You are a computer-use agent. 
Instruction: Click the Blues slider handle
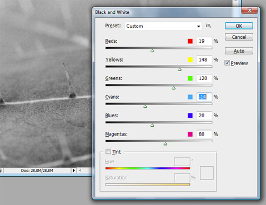click(x=152, y=126)
